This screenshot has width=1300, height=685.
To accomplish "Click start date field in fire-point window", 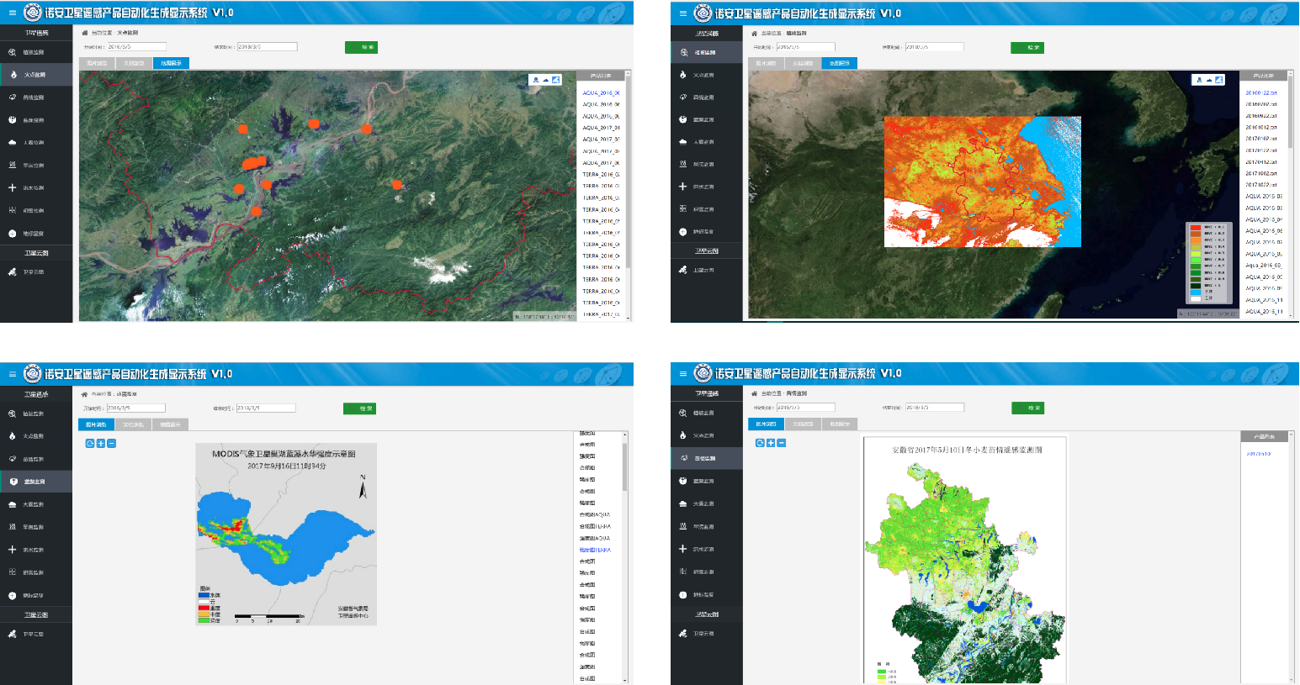I will [x=136, y=47].
